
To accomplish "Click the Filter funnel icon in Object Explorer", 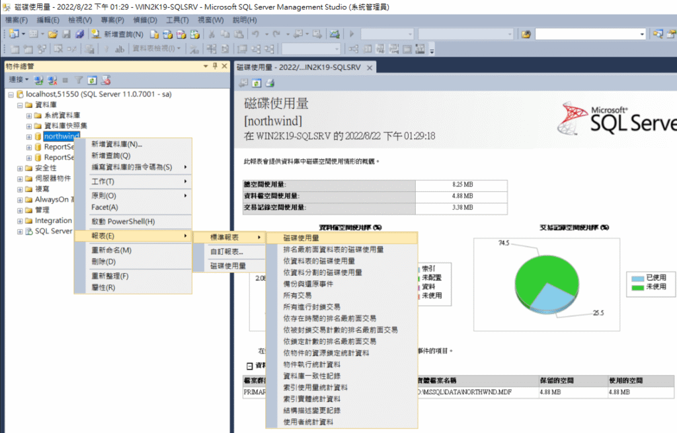I will [79, 81].
